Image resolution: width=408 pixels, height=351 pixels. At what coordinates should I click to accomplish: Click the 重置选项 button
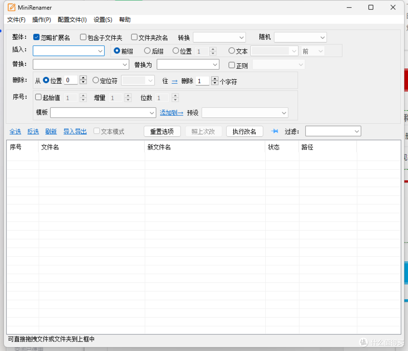(162, 131)
